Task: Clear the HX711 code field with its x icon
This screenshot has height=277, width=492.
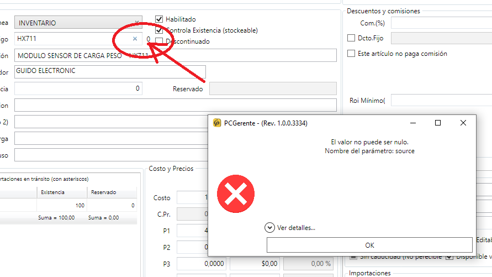Action: click(x=135, y=39)
